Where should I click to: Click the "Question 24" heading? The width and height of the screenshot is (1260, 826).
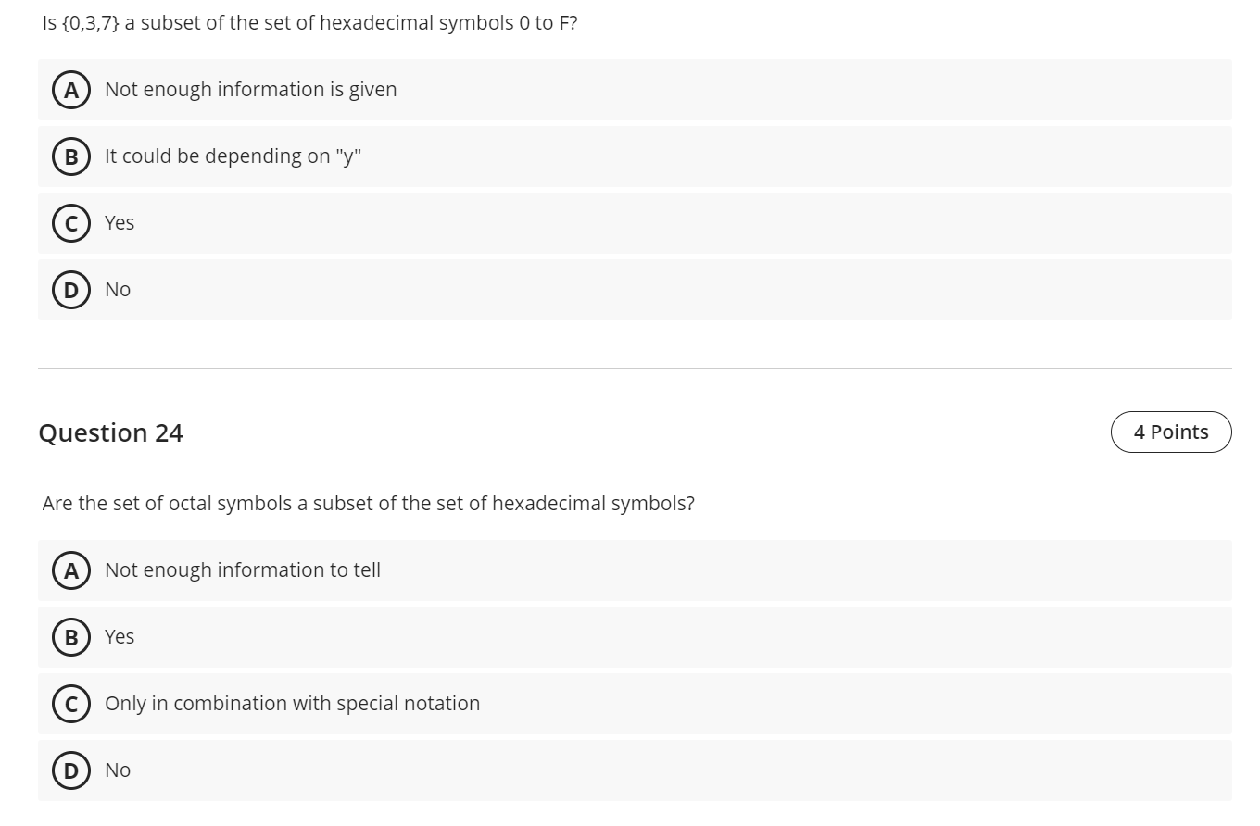pos(111,432)
